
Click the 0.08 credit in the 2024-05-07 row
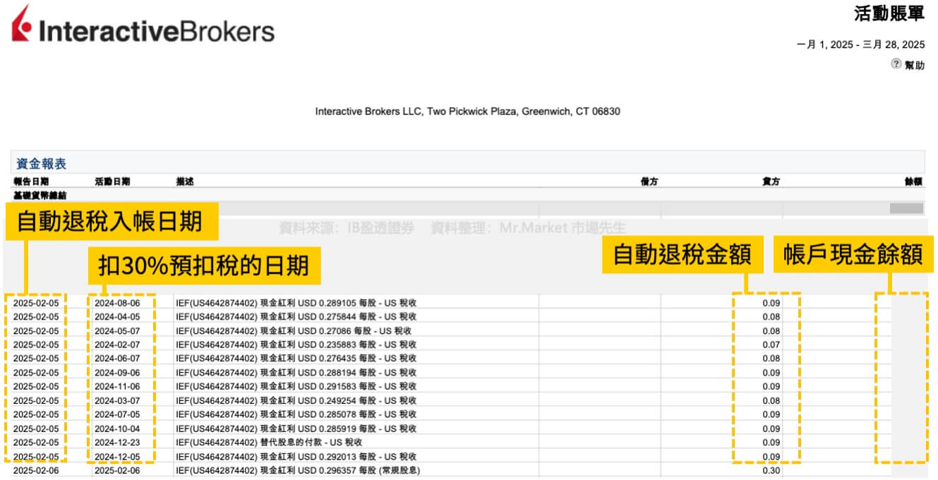click(x=771, y=330)
